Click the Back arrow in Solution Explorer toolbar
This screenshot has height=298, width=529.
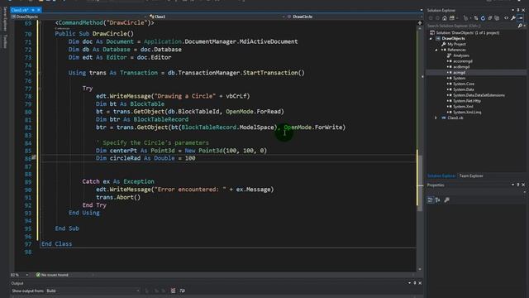pos(431,18)
